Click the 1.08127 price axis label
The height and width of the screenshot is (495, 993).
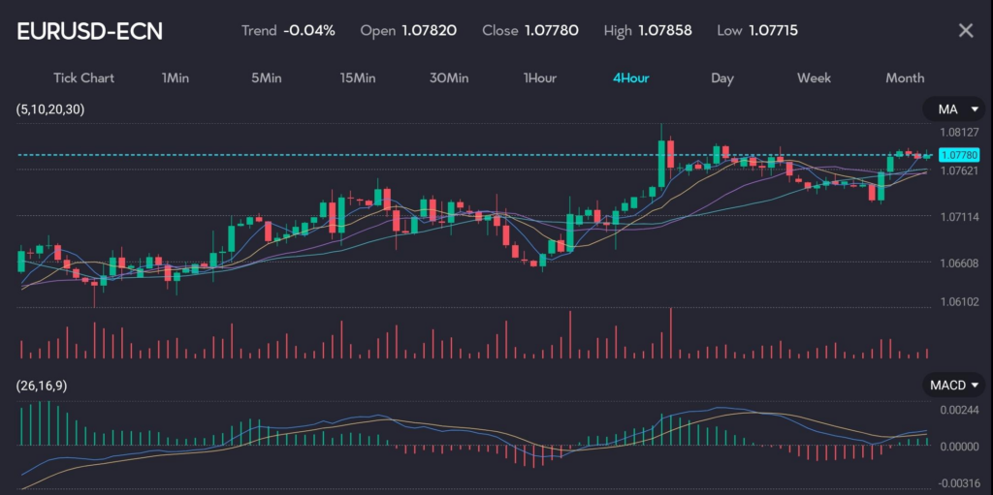pyautogui.click(x=958, y=132)
